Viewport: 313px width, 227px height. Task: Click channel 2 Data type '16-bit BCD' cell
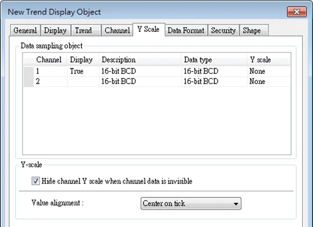click(214, 81)
